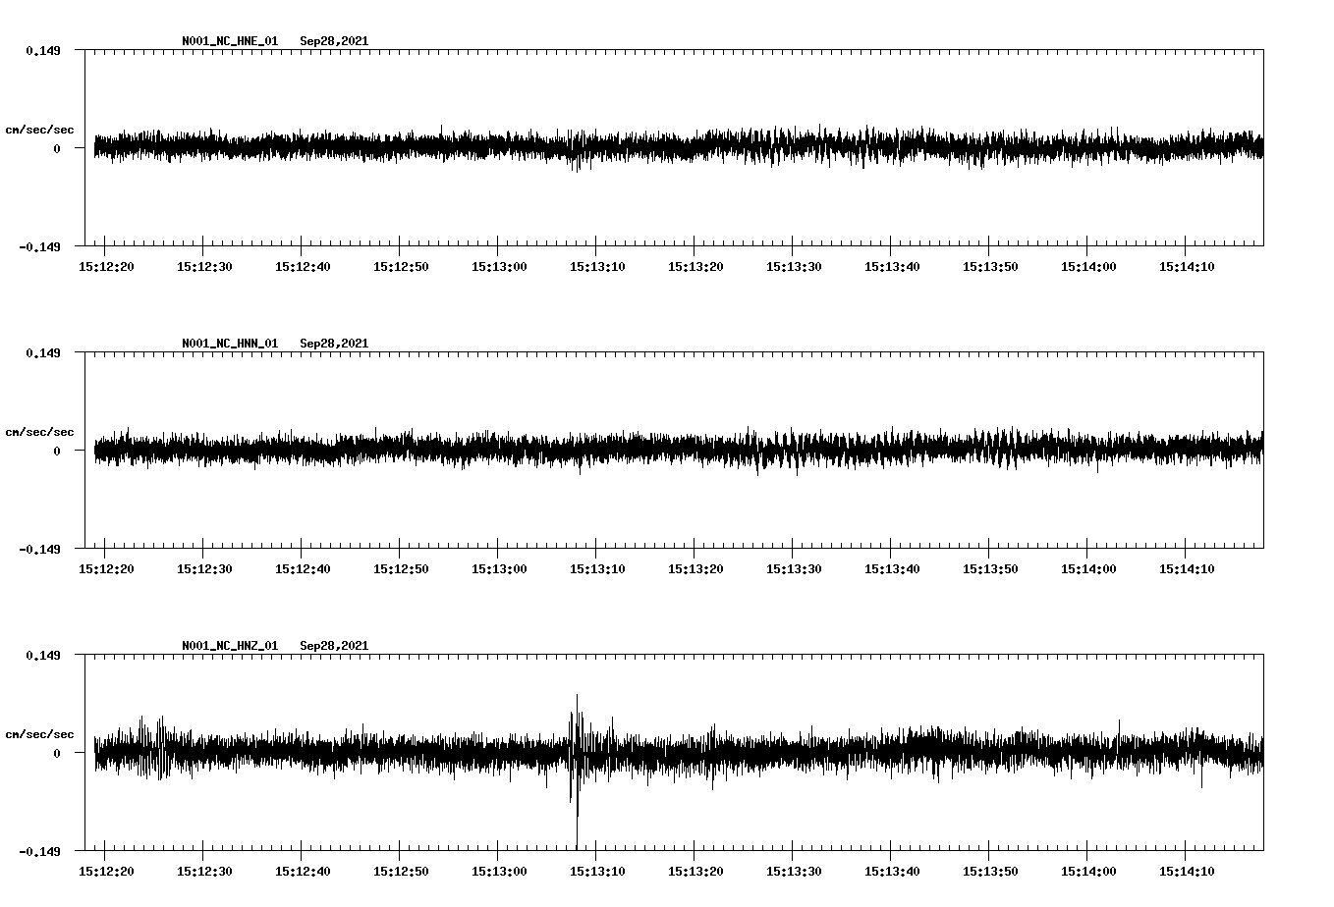Click the 15:12:20 time label under the HNN plot
The height and width of the screenshot is (907, 1334).
pos(106,568)
